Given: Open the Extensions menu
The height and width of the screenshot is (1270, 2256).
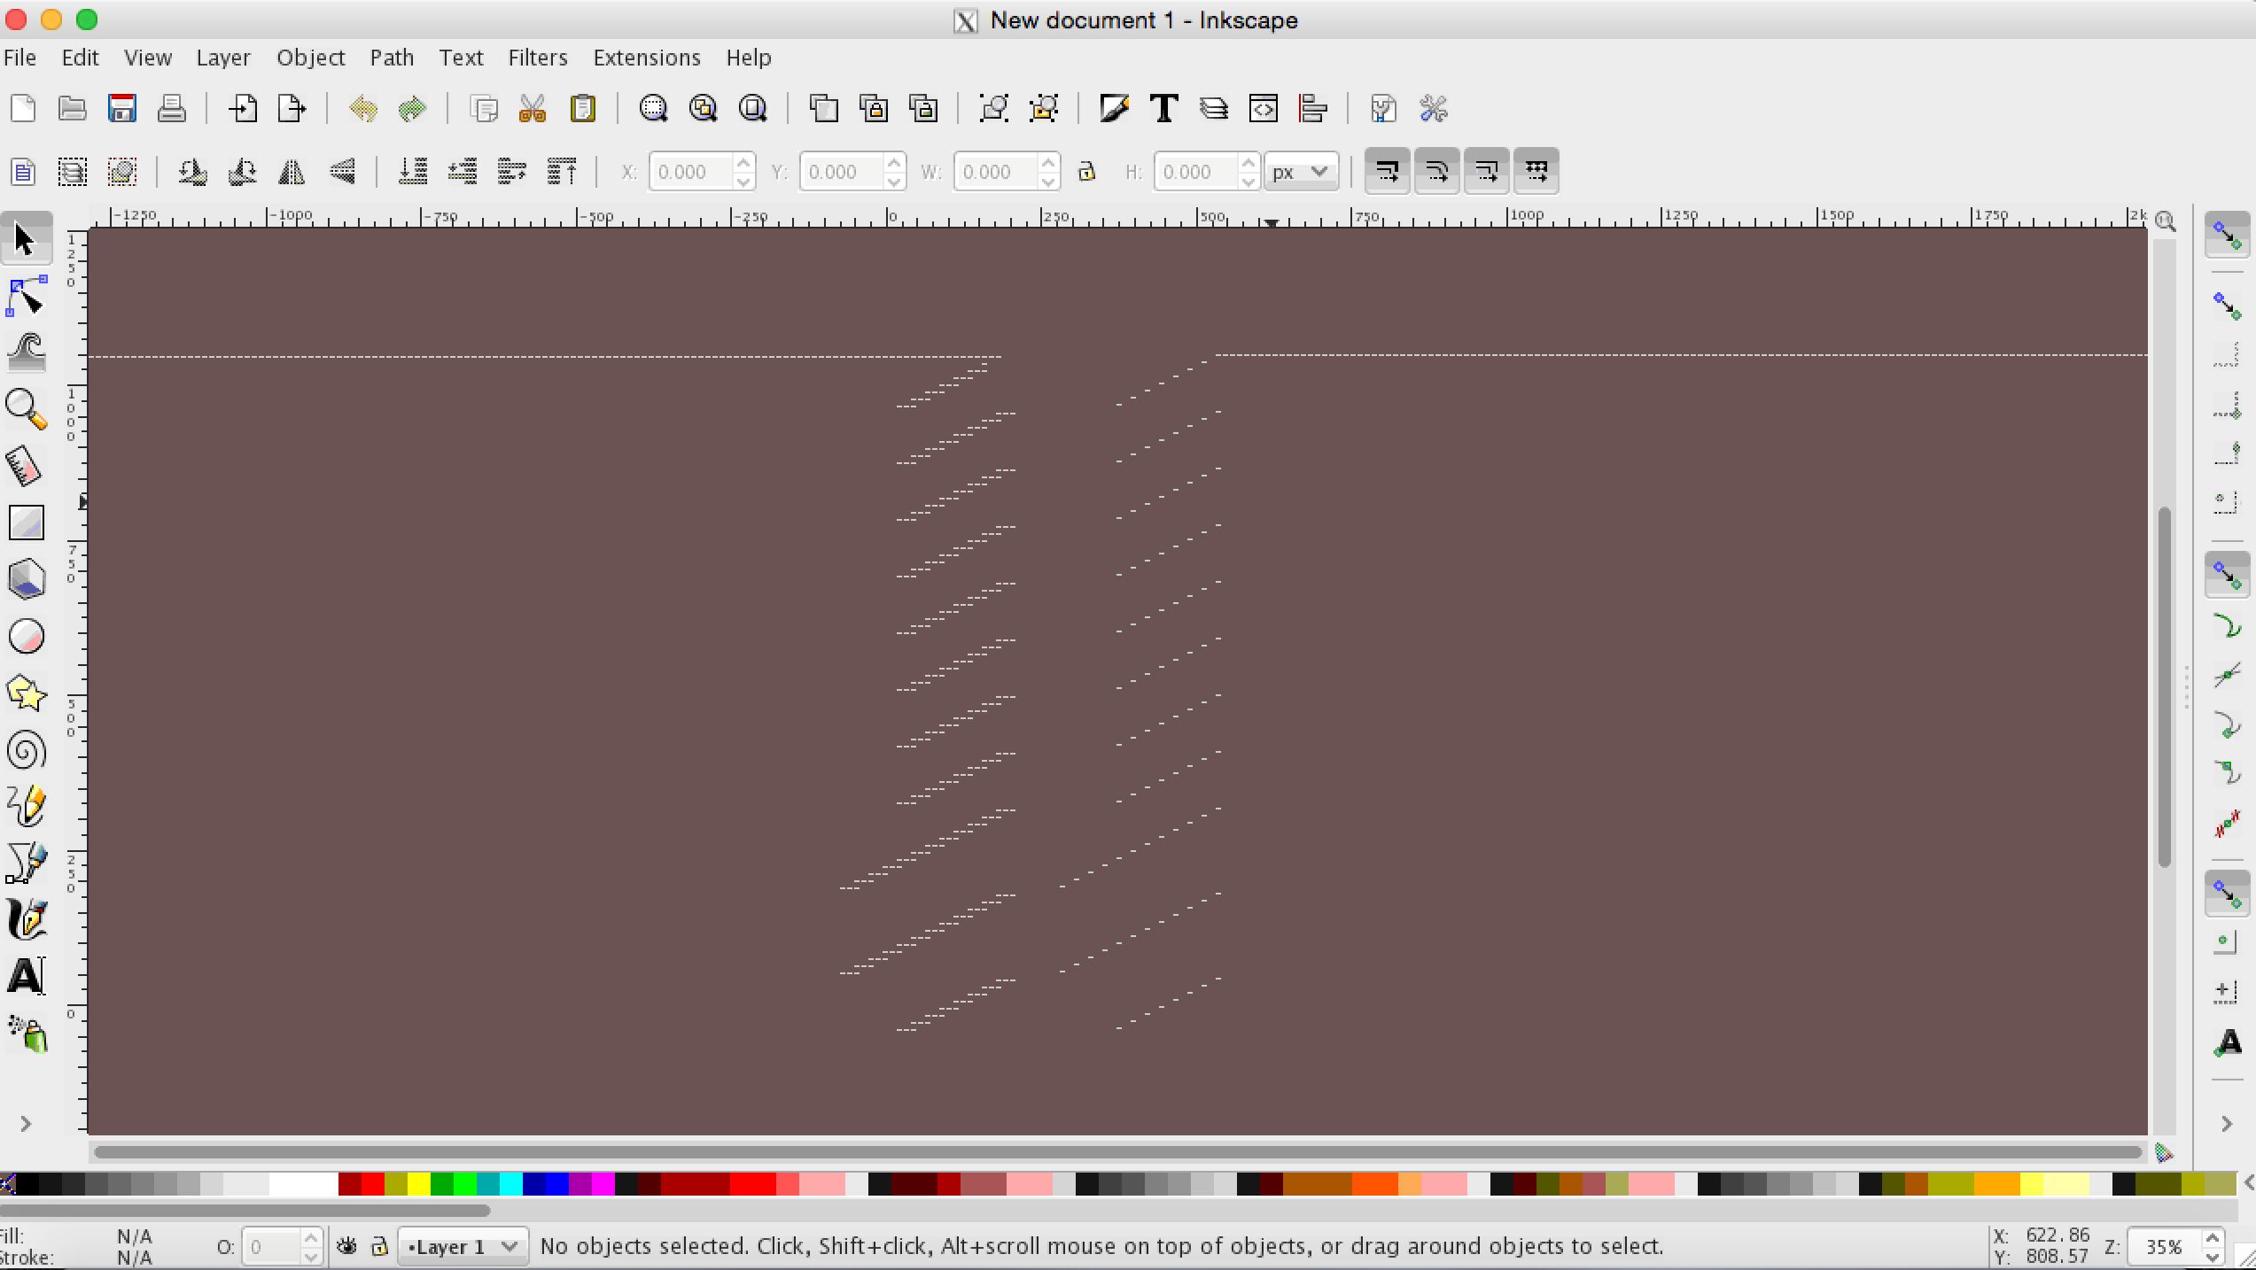Looking at the screenshot, I should [x=647, y=58].
